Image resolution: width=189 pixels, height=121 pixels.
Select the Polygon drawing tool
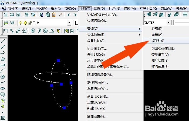tap(3, 59)
